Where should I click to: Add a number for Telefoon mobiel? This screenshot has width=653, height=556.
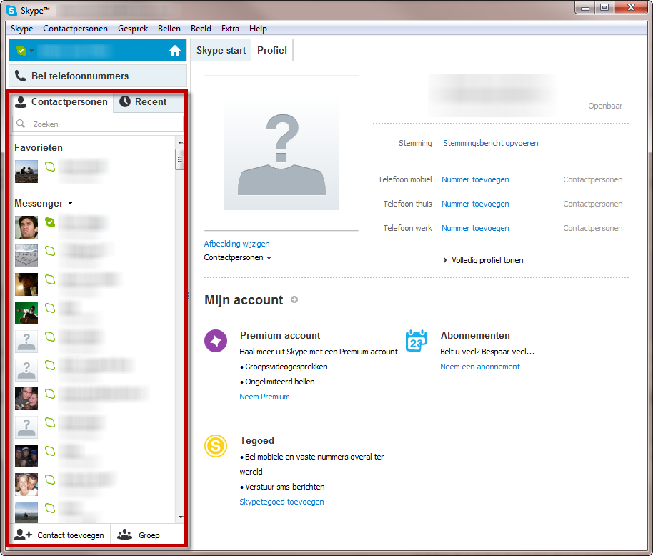(475, 179)
